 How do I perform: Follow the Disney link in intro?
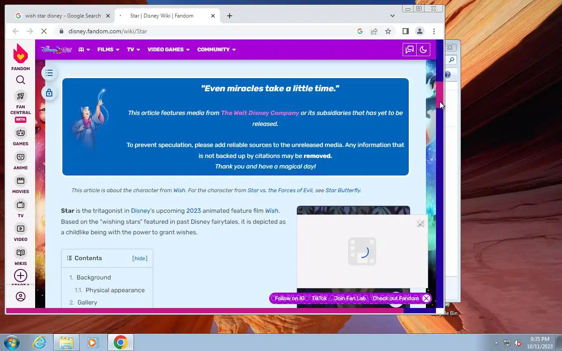[140, 211]
